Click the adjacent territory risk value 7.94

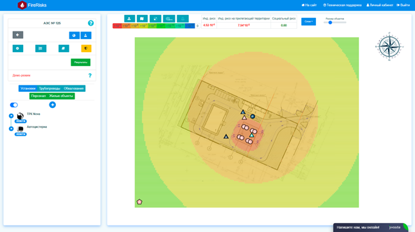(x=243, y=25)
